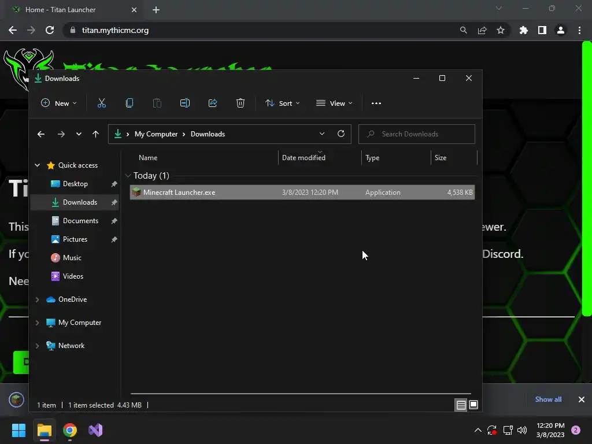Click the Copy icon in Explorer toolbar
Image resolution: width=592 pixels, height=444 pixels.
pos(129,103)
